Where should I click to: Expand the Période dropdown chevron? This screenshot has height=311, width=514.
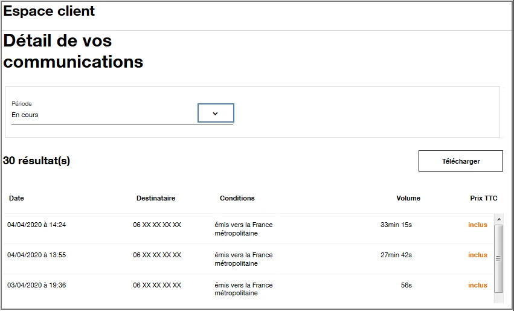pyautogui.click(x=216, y=113)
